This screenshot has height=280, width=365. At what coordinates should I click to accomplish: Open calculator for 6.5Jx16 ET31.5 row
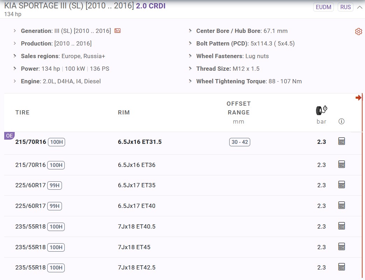342,141
